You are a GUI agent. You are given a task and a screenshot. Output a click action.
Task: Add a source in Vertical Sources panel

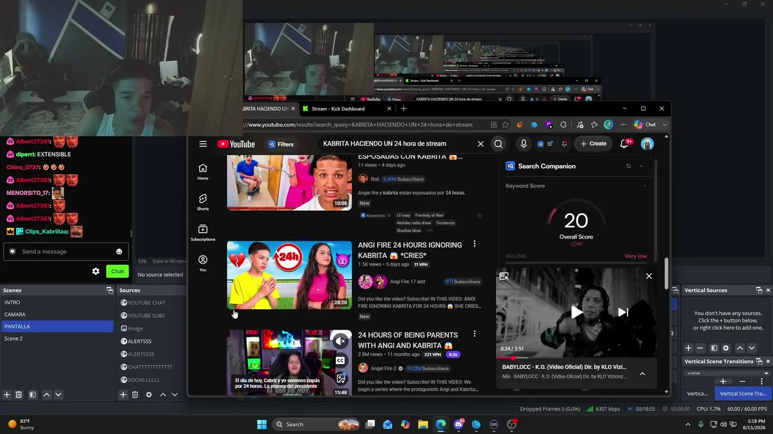click(x=688, y=348)
